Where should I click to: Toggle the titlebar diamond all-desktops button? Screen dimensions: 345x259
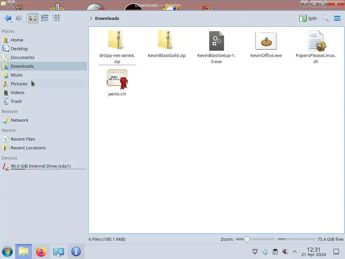click(x=11, y=3)
